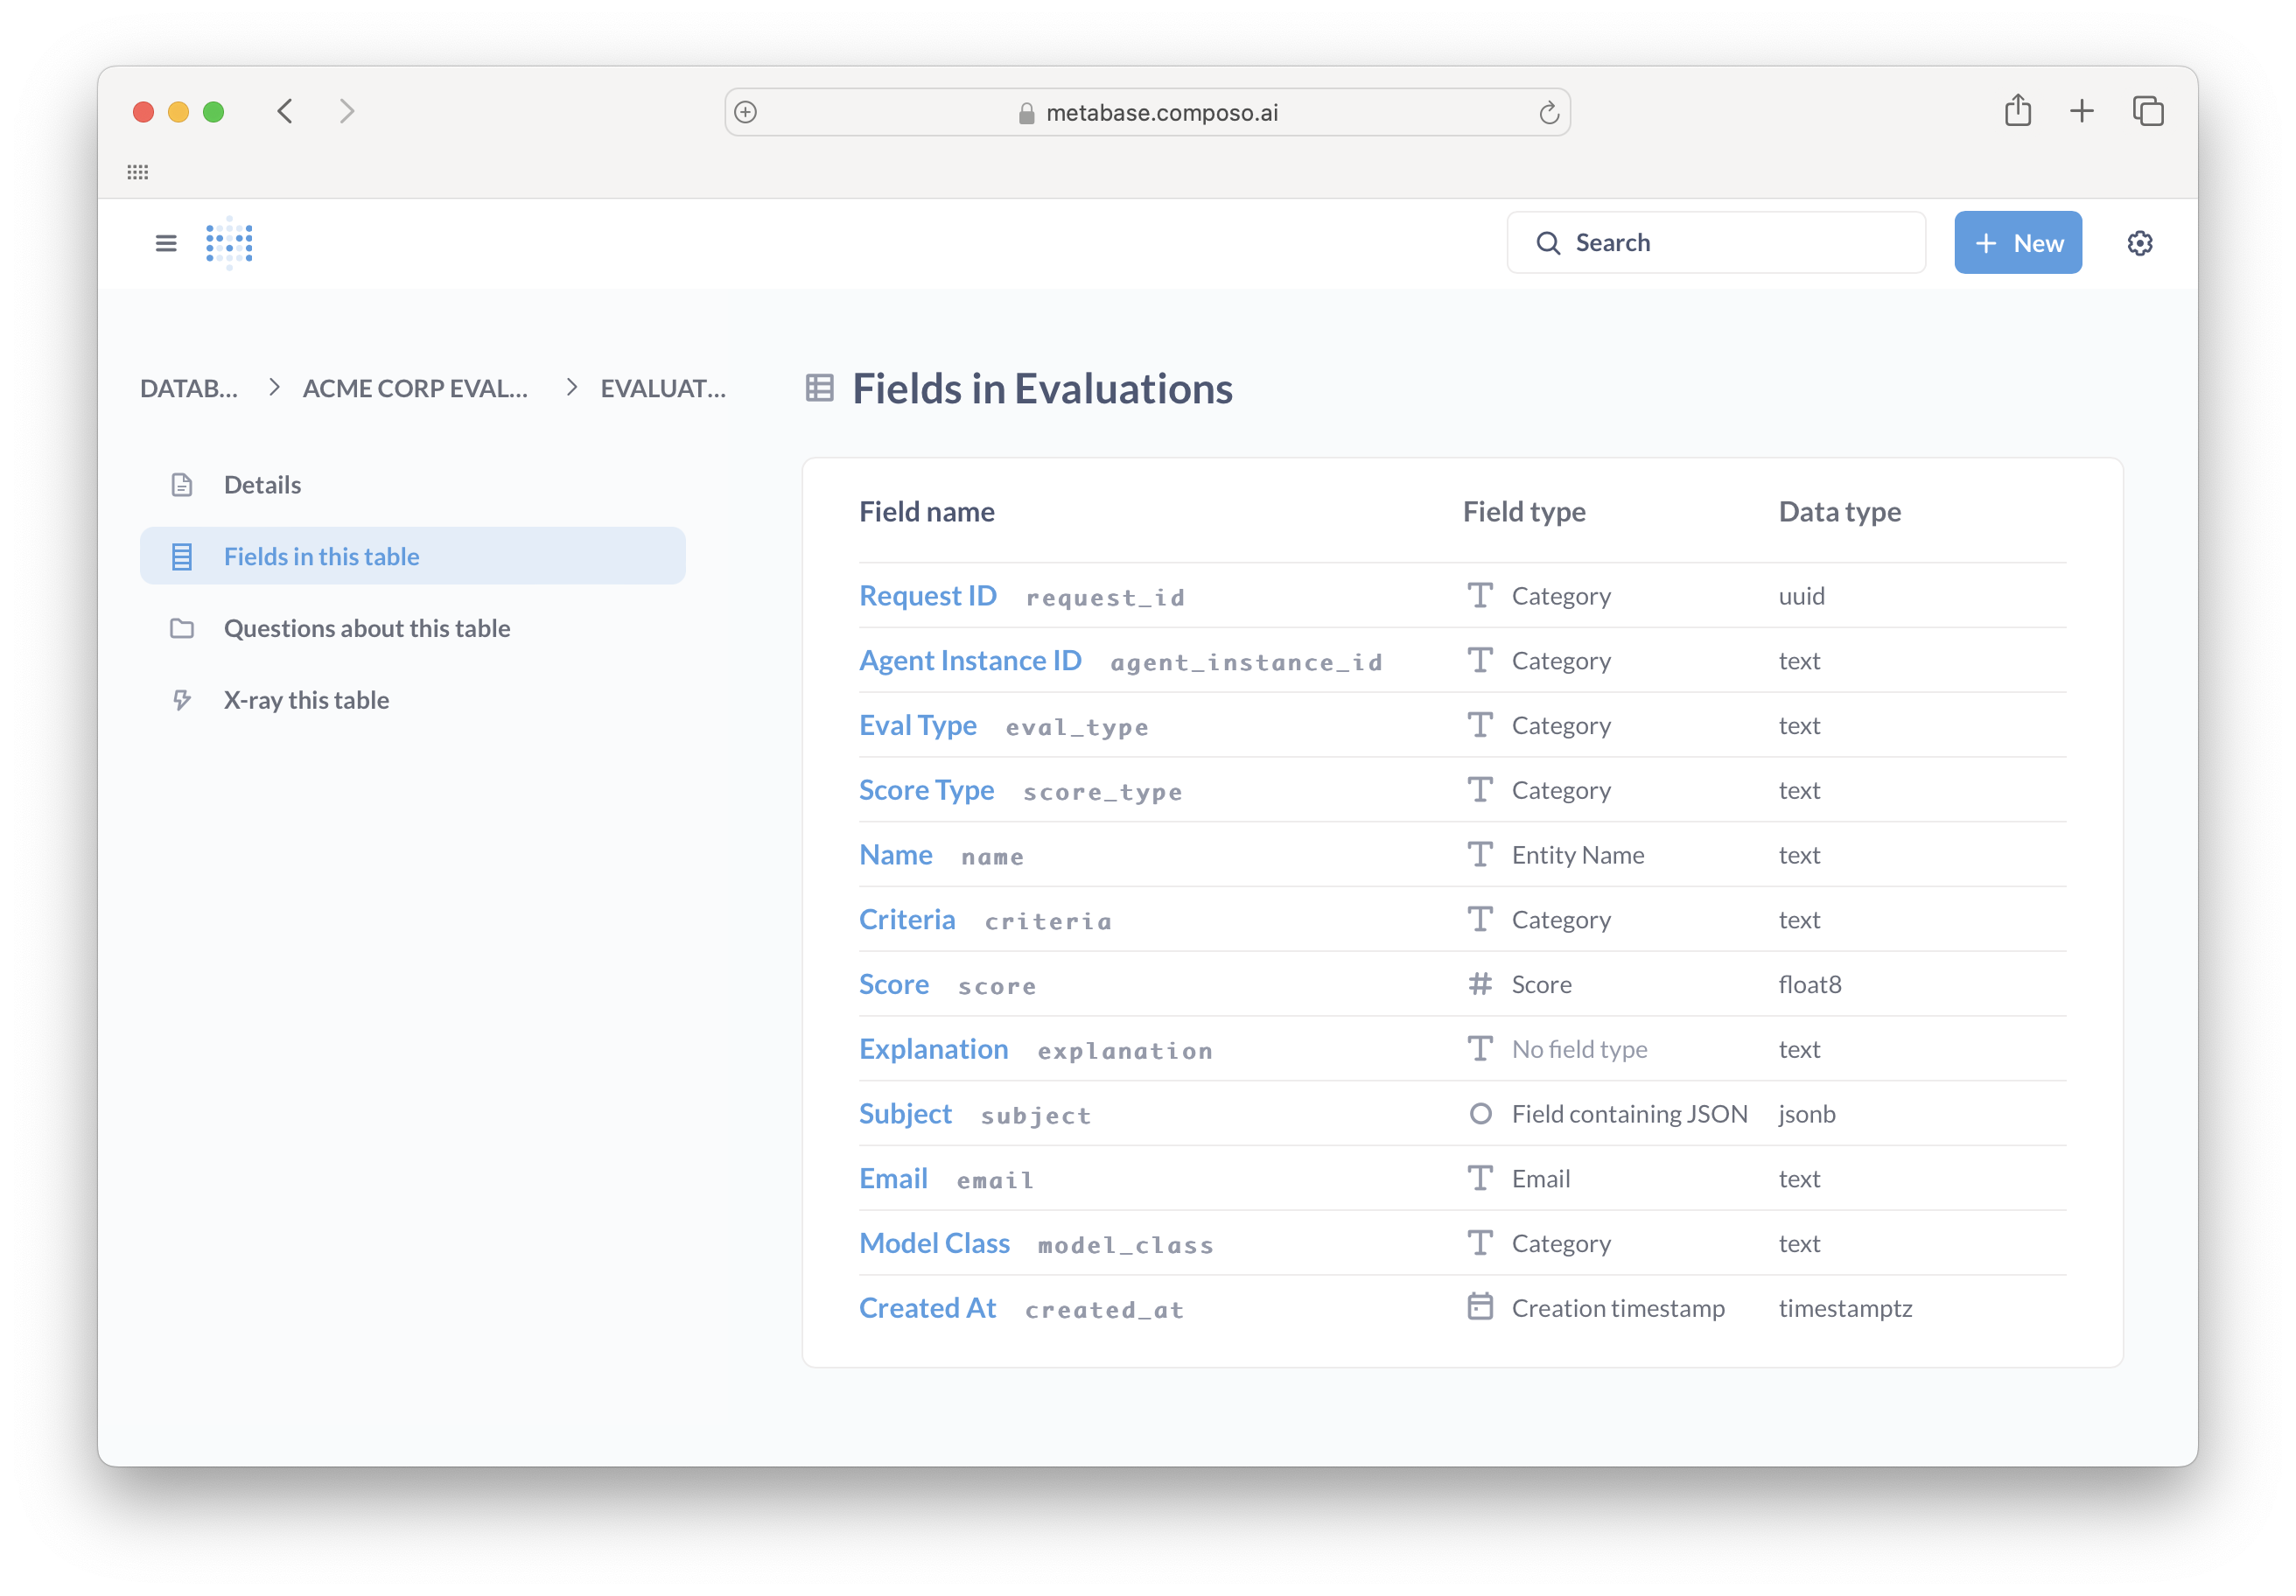The width and height of the screenshot is (2296, 1596).
Task: Navigate to ACME CORP EVAL breadcrumb
Action: pos(415,389)
